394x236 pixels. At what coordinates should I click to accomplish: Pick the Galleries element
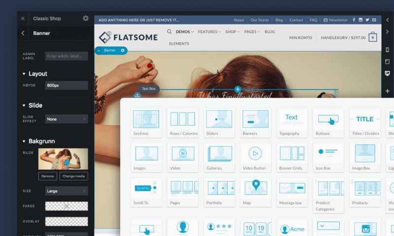tap(219, 157)
